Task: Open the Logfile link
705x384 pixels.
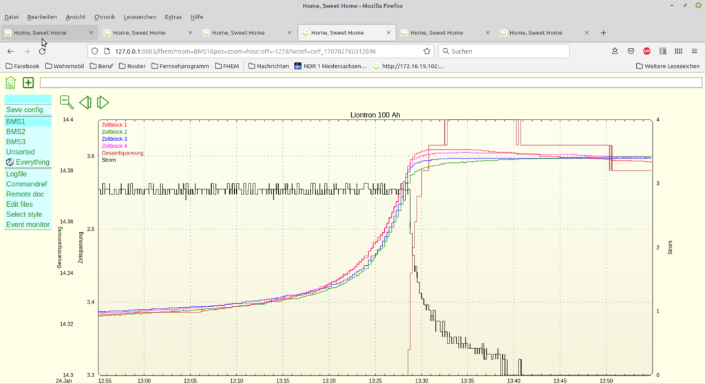Action: (x=17, y=174)
